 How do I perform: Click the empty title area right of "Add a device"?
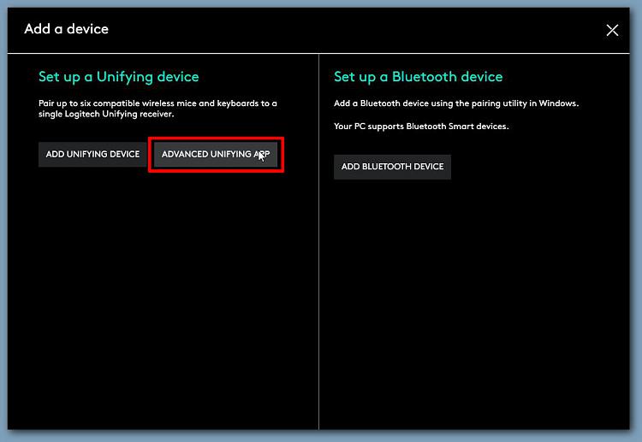342,29
